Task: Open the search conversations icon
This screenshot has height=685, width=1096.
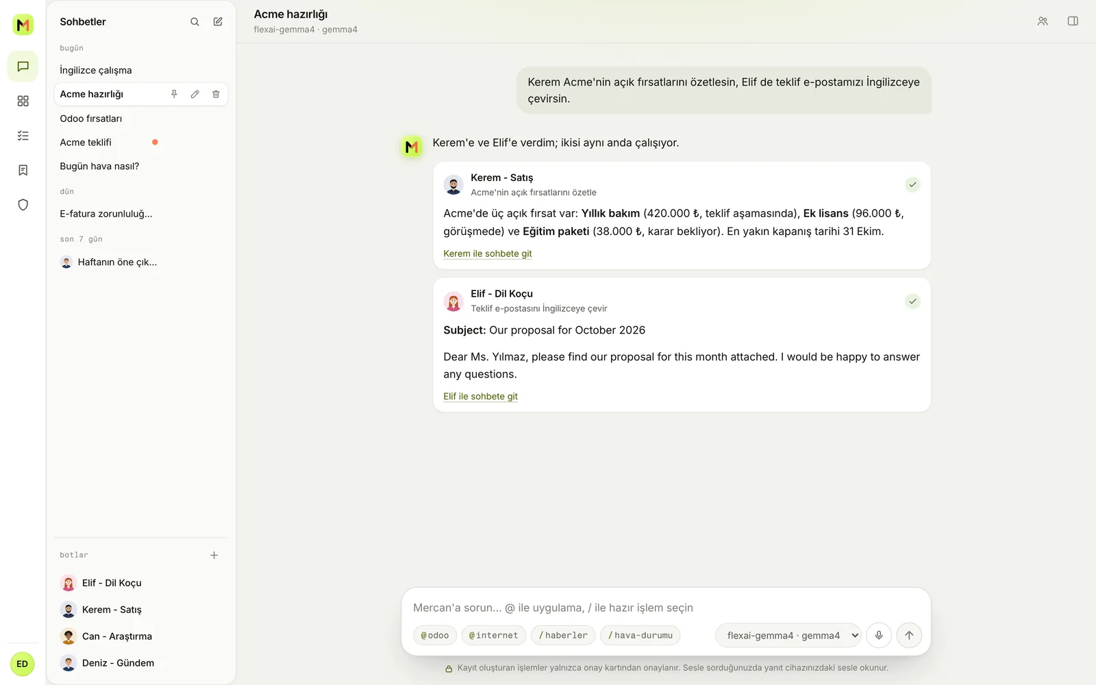Action: point(195,22)
